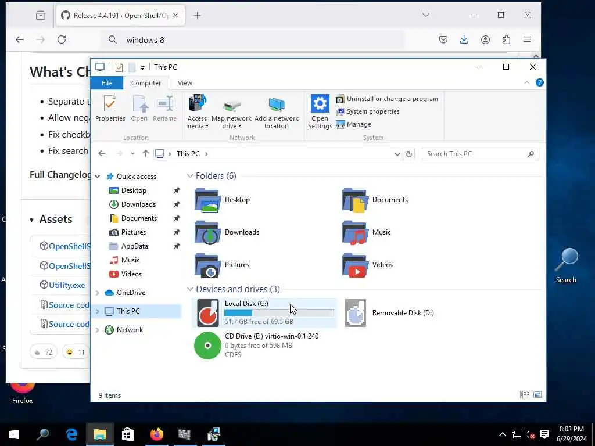Open the Utility.exe asset link
Viewport: 595px width, 446px height.
67,285
